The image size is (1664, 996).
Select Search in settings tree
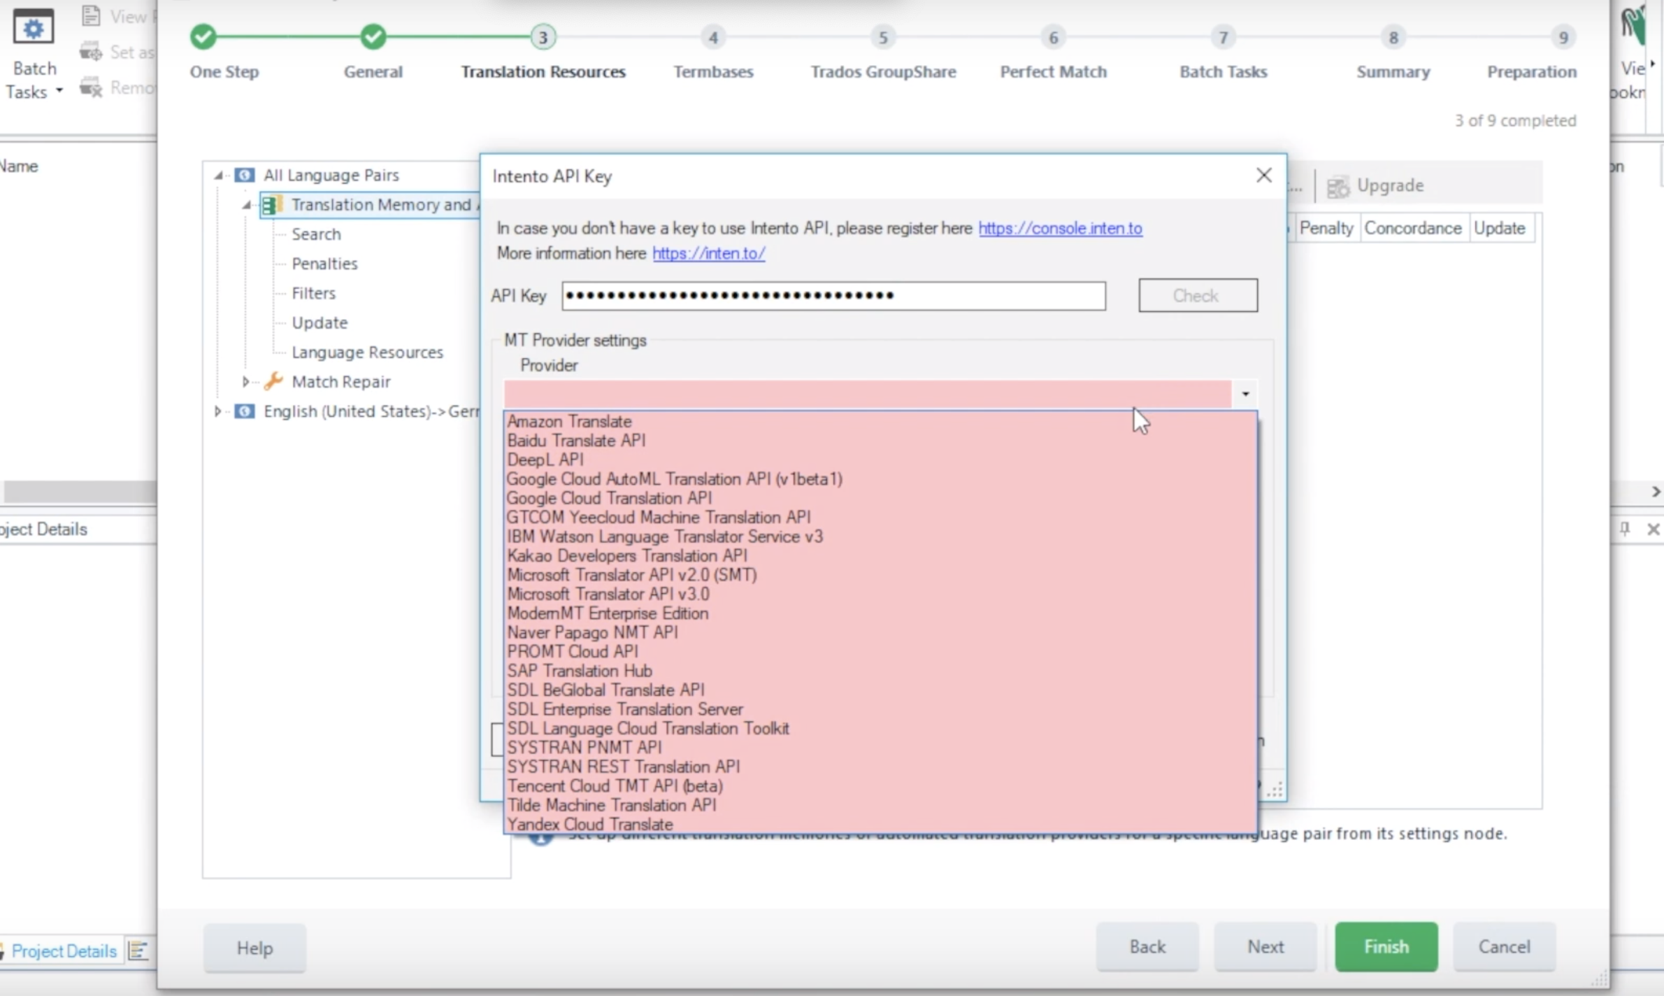316,234
